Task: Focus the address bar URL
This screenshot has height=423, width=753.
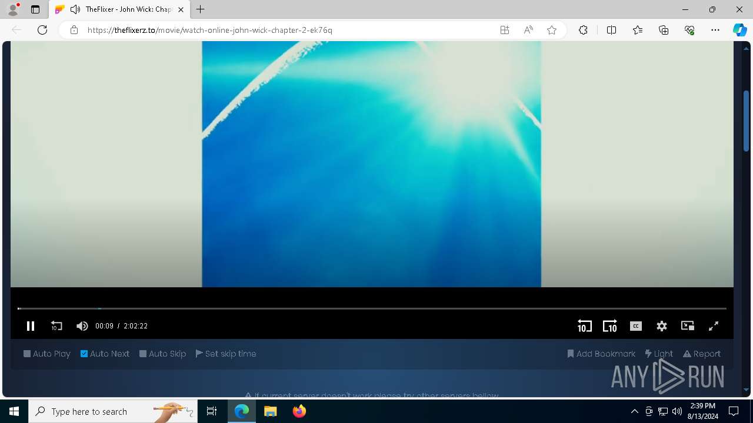Action: click(210, 30)
